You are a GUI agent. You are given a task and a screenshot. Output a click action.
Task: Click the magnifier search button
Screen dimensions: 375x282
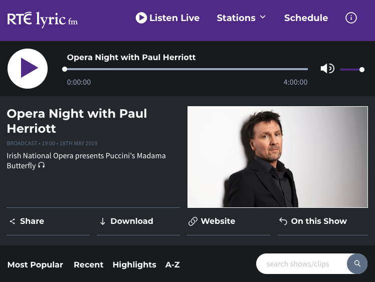coord(357,263)
